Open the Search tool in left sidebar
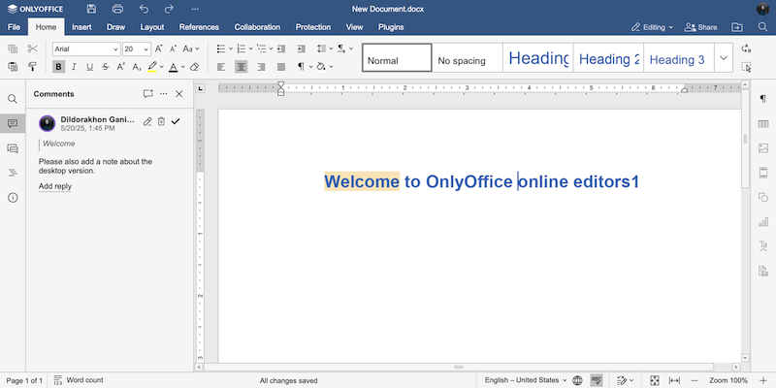The width and height of the screenshot is (776, 388). pos(13,99)
